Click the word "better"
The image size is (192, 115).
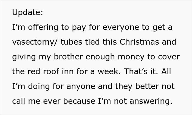[x=147, y=87]
